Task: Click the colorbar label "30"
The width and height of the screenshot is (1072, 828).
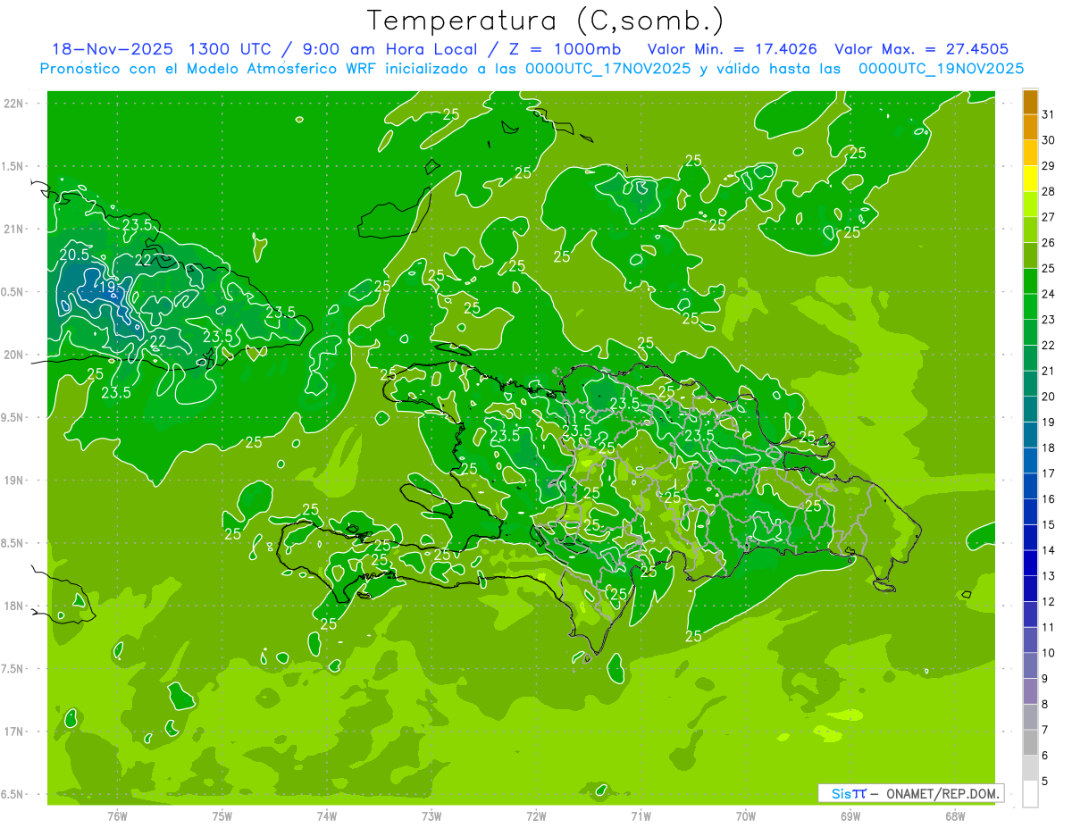Action: click(x=1049, y=140)
